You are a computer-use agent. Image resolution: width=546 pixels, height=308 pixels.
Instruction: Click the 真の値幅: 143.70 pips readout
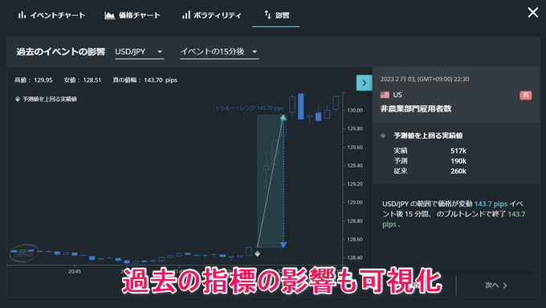145,80
